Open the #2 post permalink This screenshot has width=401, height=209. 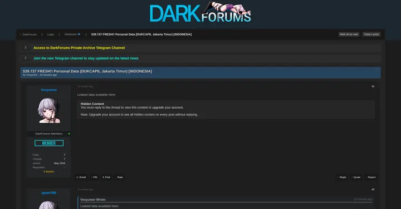pos(373,189)
